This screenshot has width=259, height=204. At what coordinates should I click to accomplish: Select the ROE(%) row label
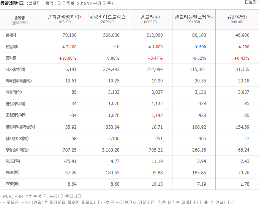(13, 161)
